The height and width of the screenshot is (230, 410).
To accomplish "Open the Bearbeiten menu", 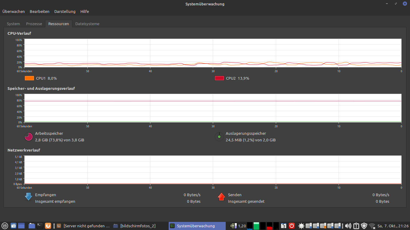I will point(39,11).
